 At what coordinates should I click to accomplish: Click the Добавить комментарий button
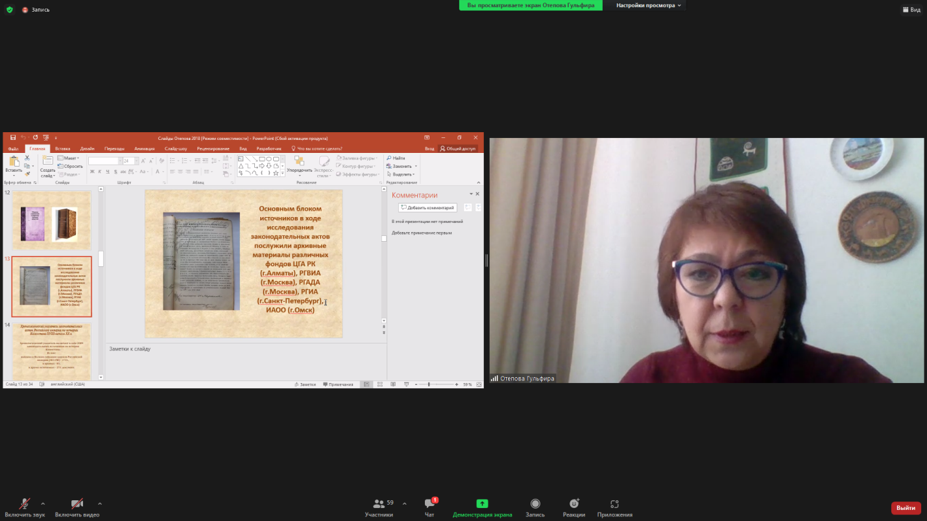pos(427,207)
